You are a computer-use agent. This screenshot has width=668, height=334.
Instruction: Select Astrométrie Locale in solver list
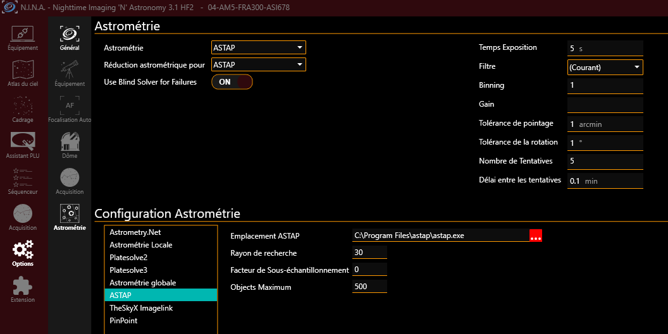pyautogui.click(x=161, y=244)
